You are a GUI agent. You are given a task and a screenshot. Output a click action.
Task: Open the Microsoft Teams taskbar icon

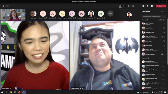pyautogui.click(x=24, y=92)
